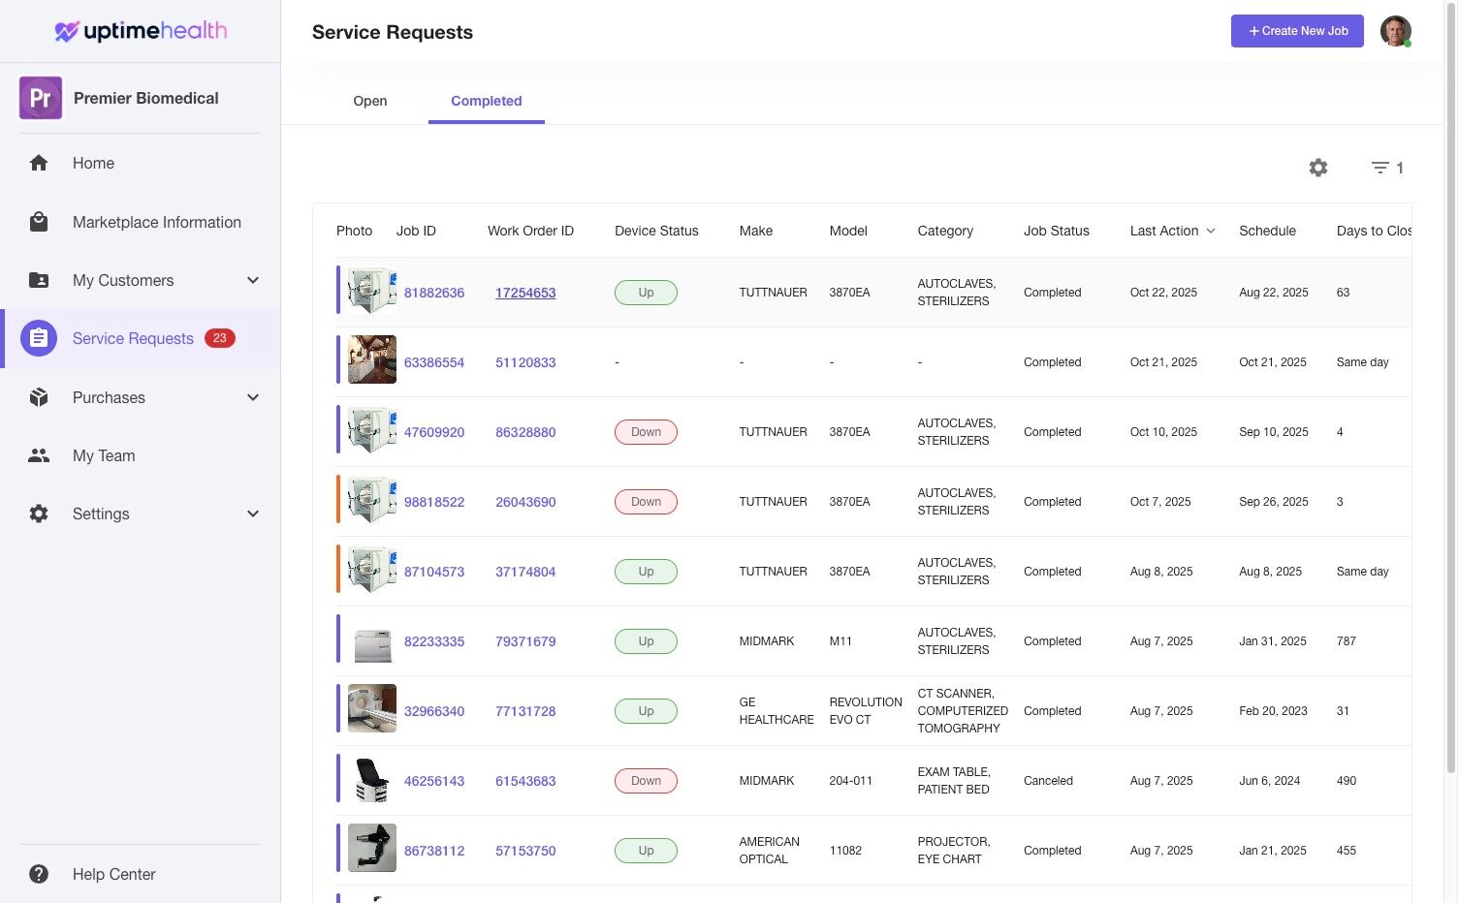The image size is (1458, 903).
Task: Click Down status badge for job 46256143
Action: click(x=646, y=781)
